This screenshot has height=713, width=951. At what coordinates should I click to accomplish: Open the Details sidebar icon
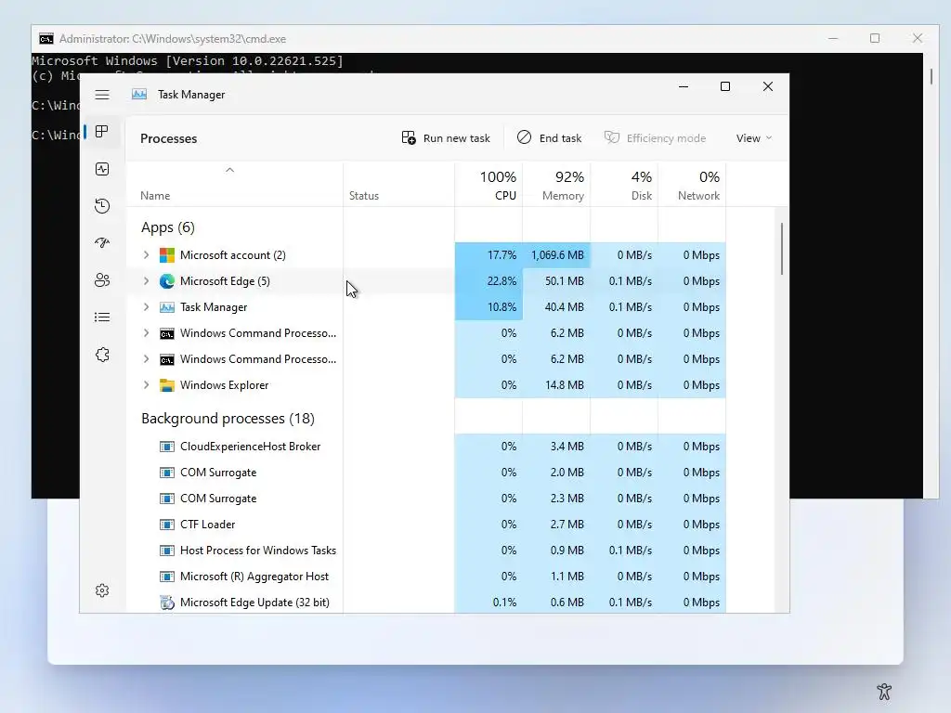[102, 318]
